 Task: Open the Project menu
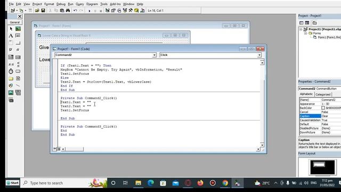(37, 4)
